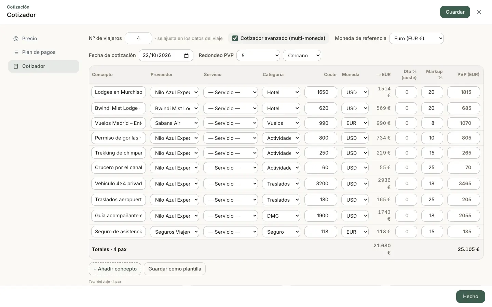Click the Concepto column header
This screenshot has height=307, width=492.
pos(102,75)
